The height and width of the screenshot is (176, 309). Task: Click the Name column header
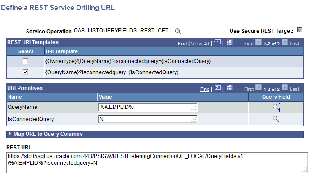click(52, 97)
